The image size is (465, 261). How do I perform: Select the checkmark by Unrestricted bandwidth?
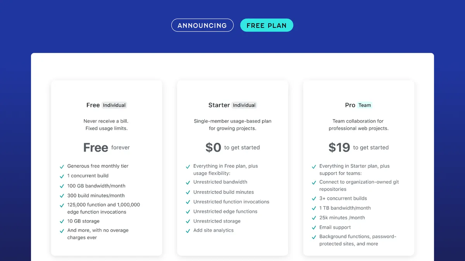click(x=188, y=182)
